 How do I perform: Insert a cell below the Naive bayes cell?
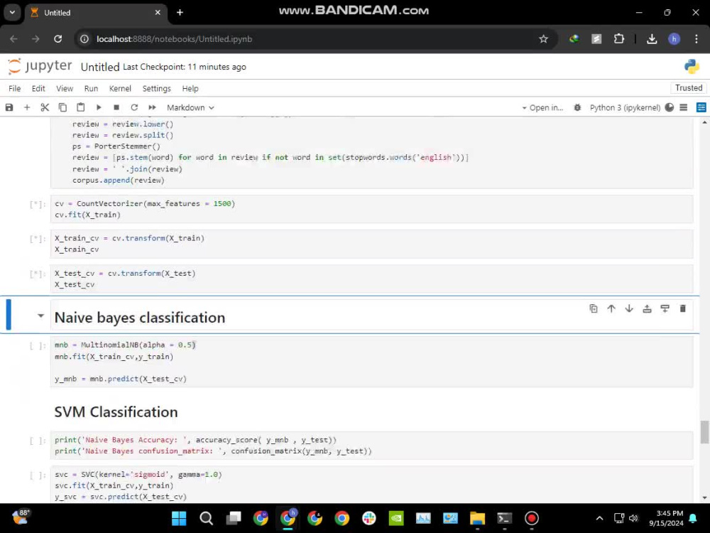tap(665, 308)
